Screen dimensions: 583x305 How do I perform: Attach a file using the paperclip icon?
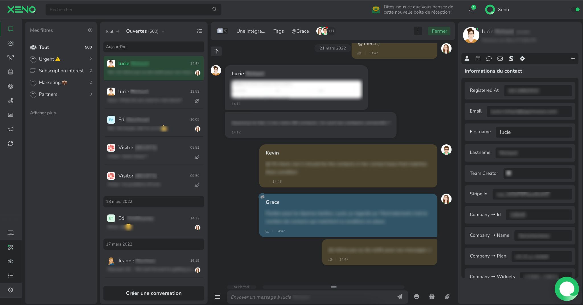(x=447, y=296)
